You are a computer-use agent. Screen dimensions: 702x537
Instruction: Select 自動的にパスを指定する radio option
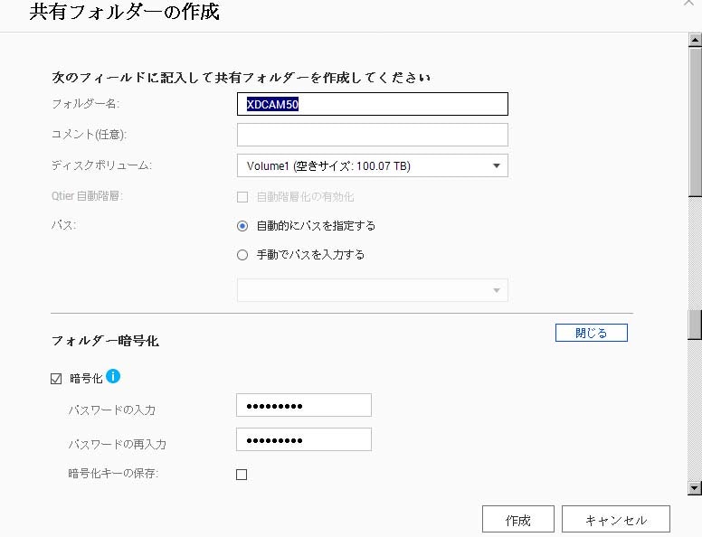tap(242, 226)
